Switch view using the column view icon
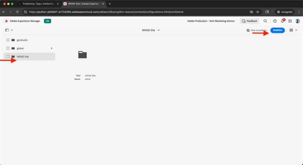 (x=291, y=30)
